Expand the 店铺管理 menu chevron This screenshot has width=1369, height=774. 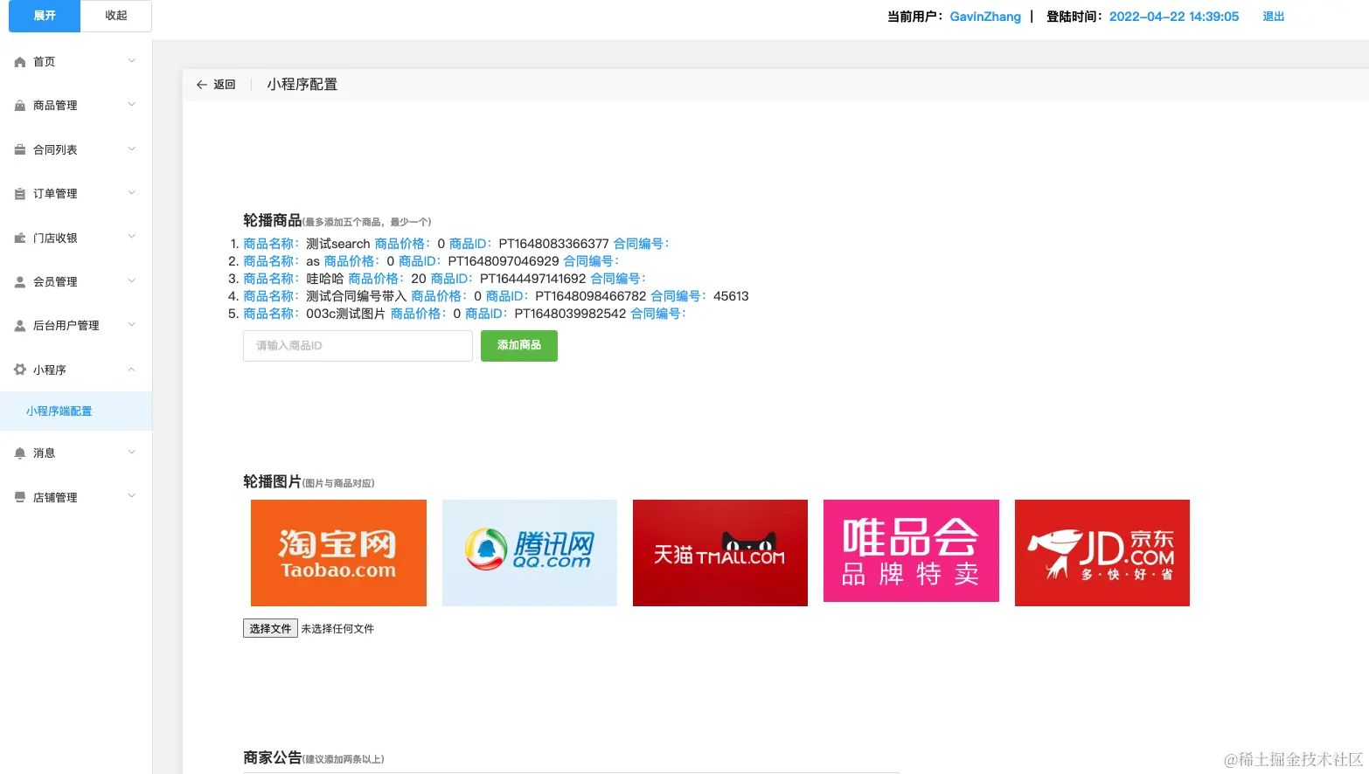click(132, 496)
